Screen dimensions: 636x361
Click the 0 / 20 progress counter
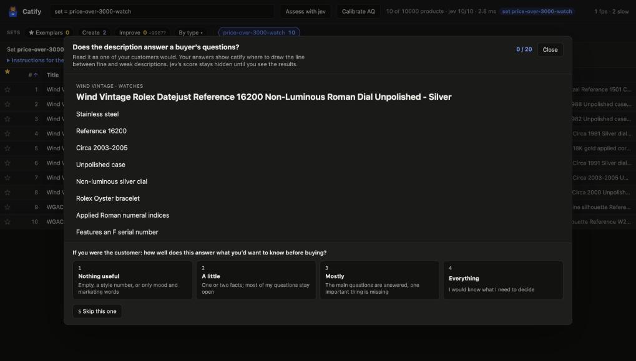coord(524,49)
